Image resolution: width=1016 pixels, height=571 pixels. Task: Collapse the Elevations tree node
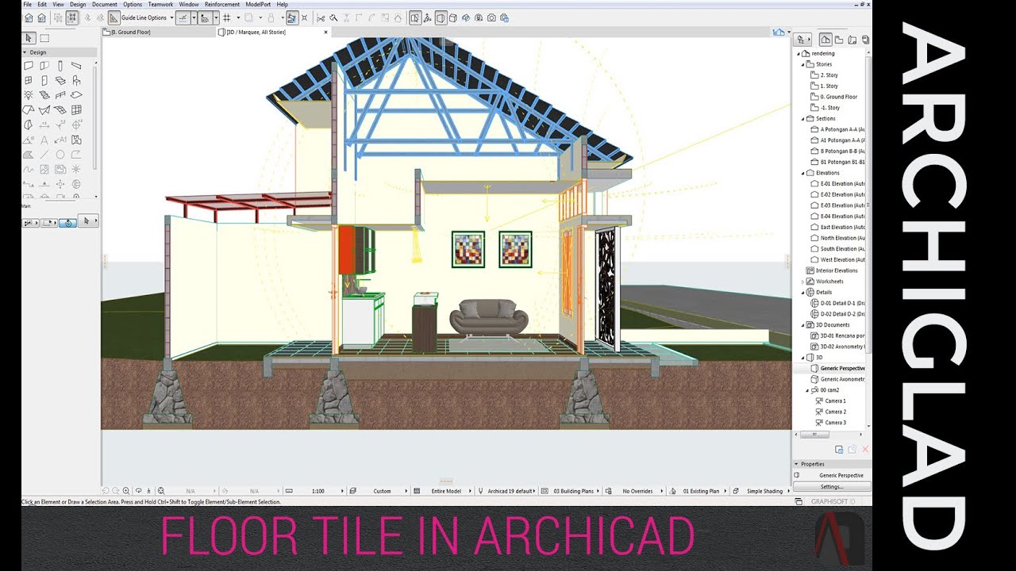(802, 173)
